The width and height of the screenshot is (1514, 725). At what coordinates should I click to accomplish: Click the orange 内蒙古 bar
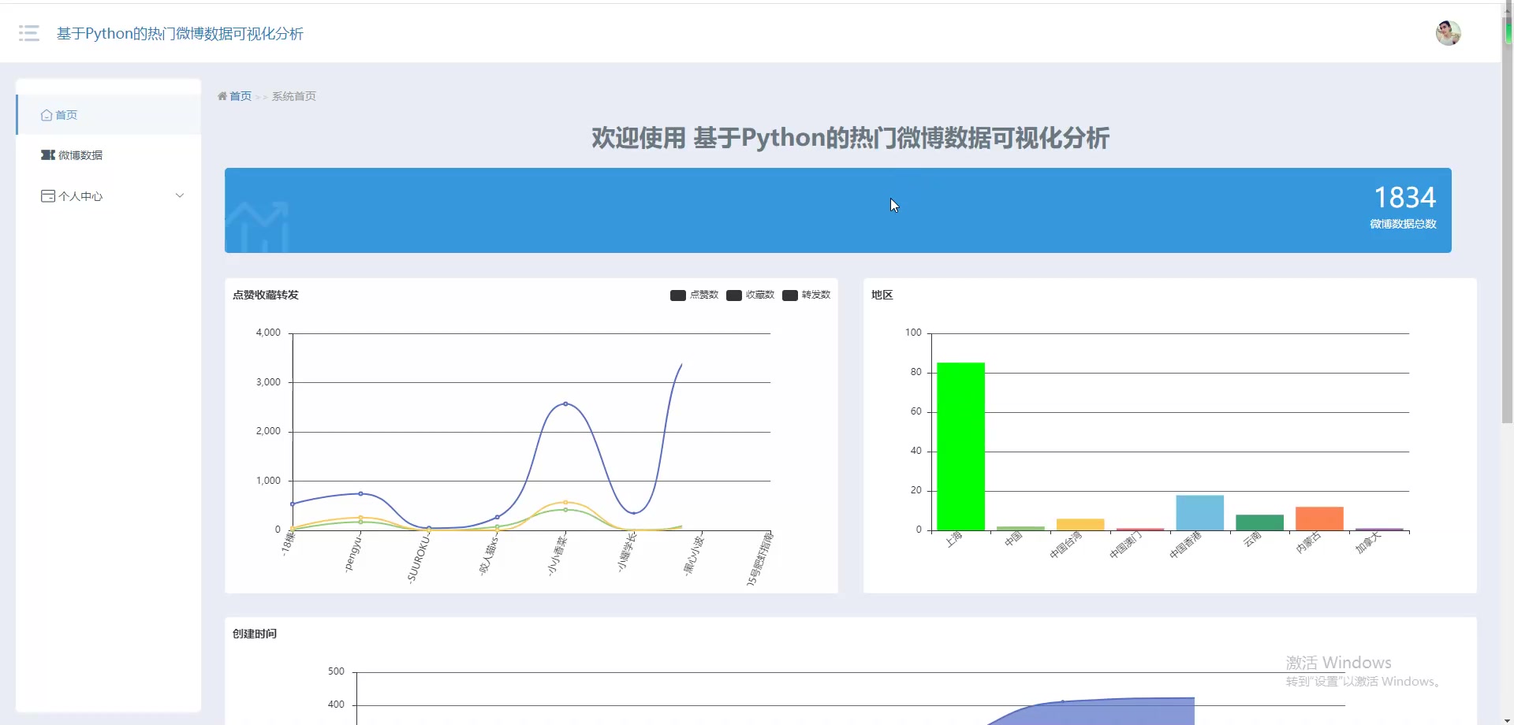coord(1319,519)
